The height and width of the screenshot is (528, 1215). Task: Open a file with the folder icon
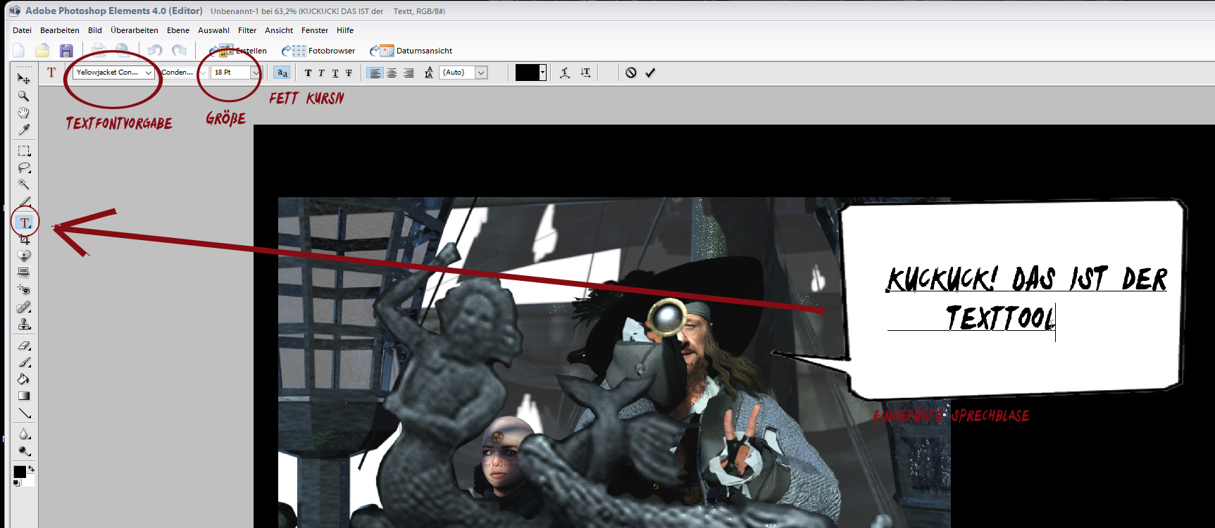click(42, 50)
